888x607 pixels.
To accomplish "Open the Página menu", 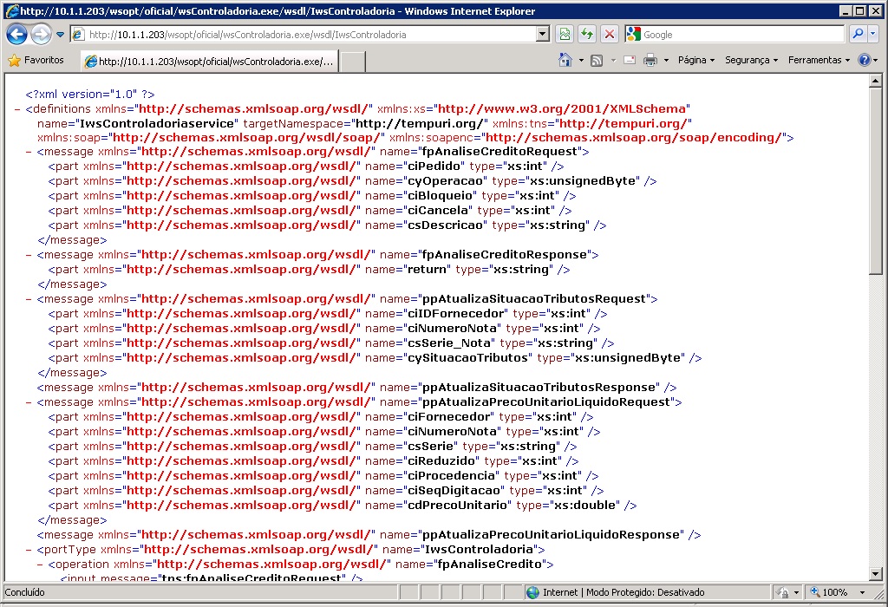I will pyautogui.click(x=696, y=61).
